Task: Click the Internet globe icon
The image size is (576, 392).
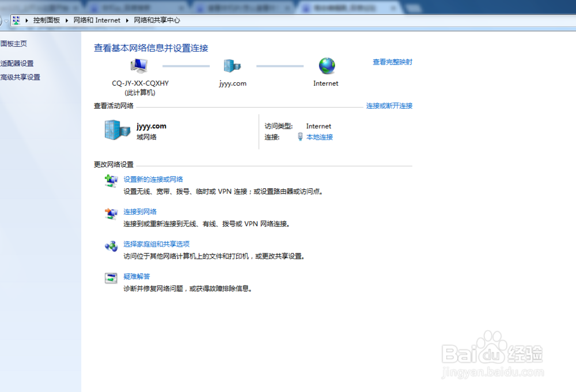Action: pyautogui.click(x=326, y=66)
